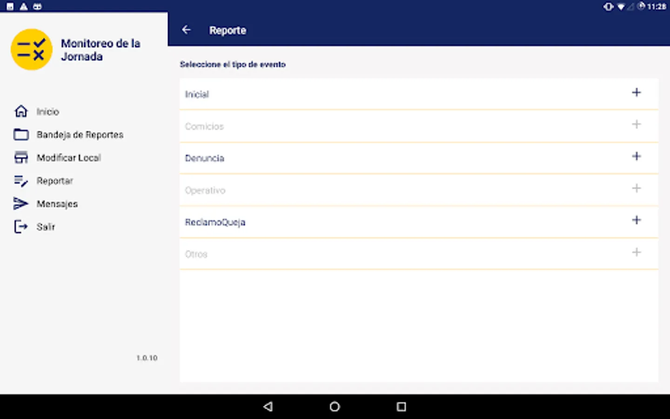
Task: Select the ReclamoQueja event type label
Action: pos(215,222)
